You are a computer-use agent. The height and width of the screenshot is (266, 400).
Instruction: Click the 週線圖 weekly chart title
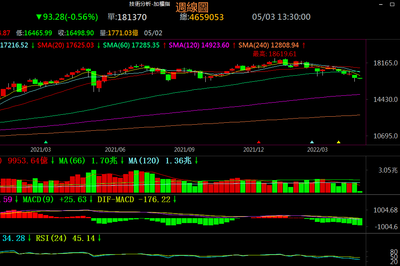(192, 7)
